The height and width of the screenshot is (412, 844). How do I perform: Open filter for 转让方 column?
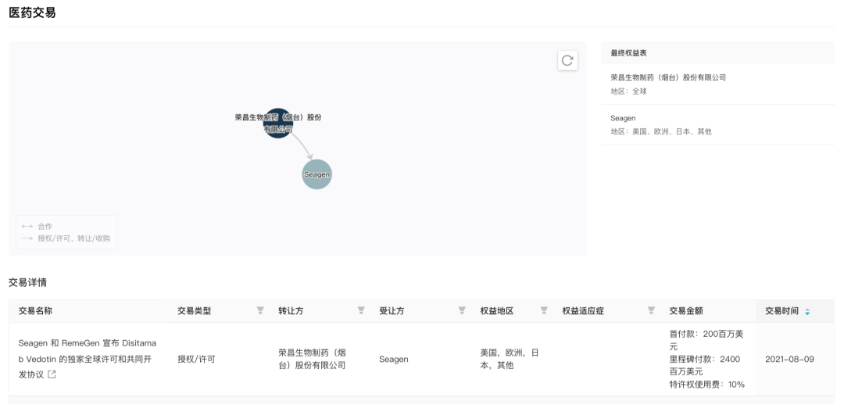pyautogui.click(x=361, y=310)
